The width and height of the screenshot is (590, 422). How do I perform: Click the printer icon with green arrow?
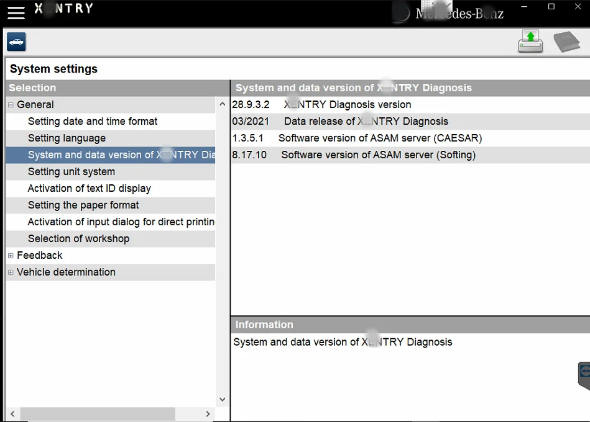coord(530,42)
